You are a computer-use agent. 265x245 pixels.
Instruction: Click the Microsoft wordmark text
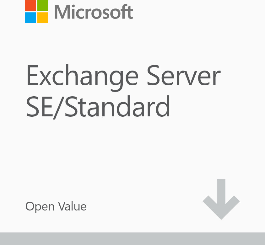click(94, 12)
